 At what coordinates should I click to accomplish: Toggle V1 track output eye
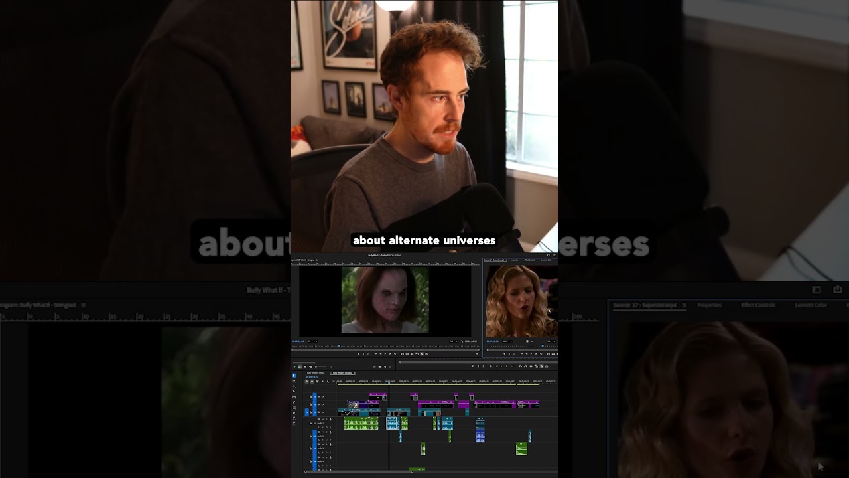[322, 412]
